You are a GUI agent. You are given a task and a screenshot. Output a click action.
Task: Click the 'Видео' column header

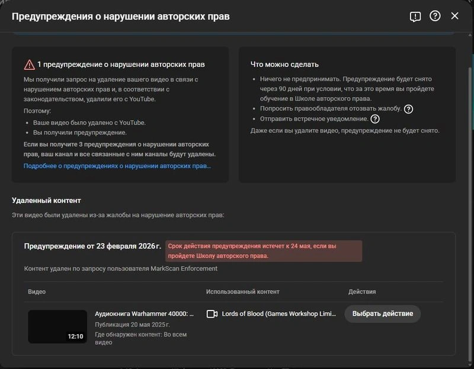point(37,292)
